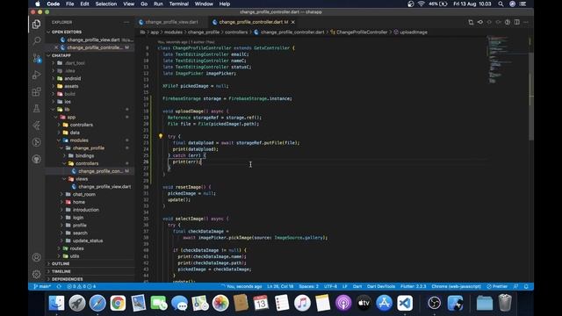Open the Extensions view
This screenshot has height=316, width=562.
click(x=36, y=91)
